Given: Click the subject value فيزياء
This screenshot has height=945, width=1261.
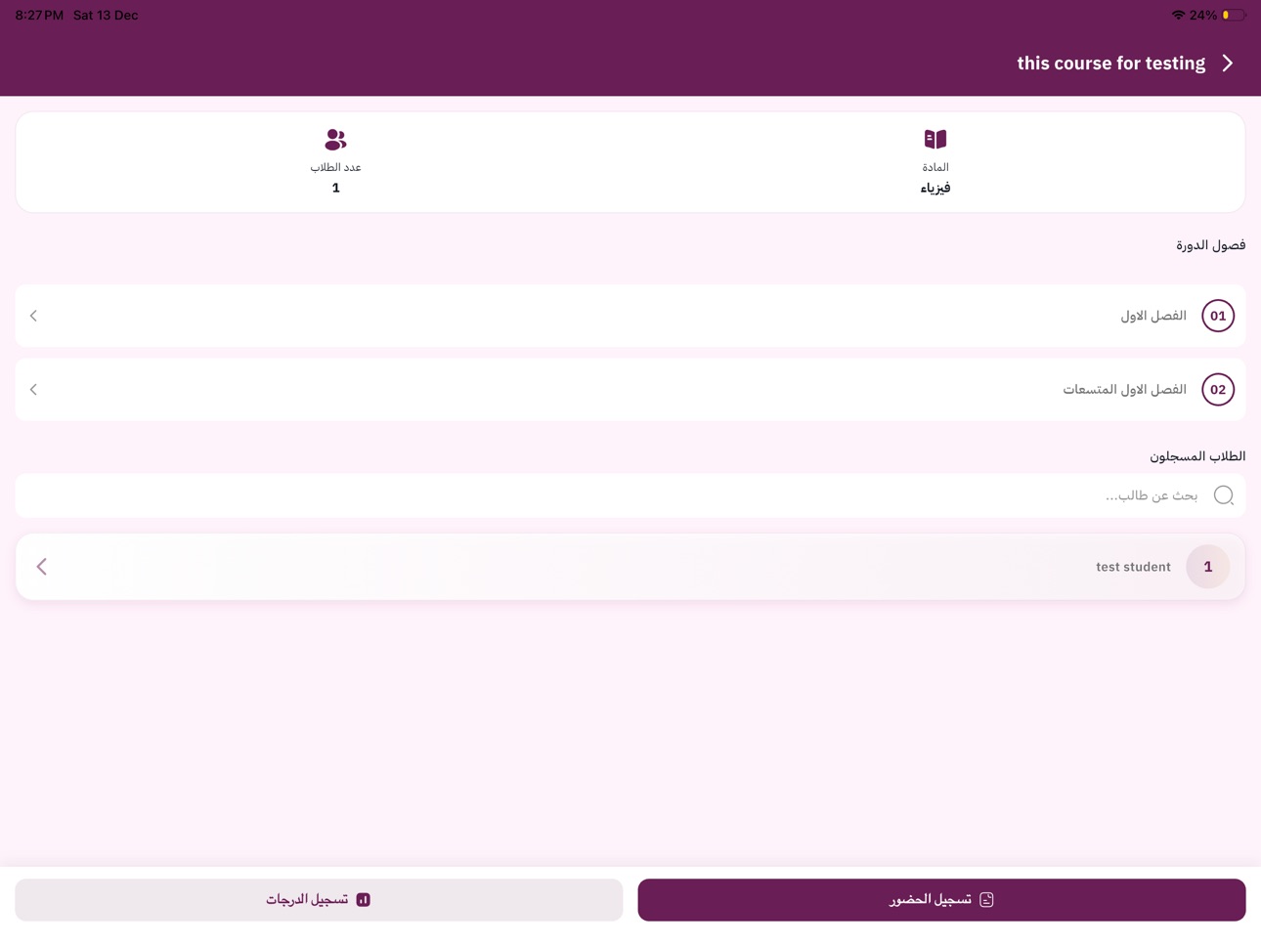Looking at the screenshot, I should click(x=935, y=188).
